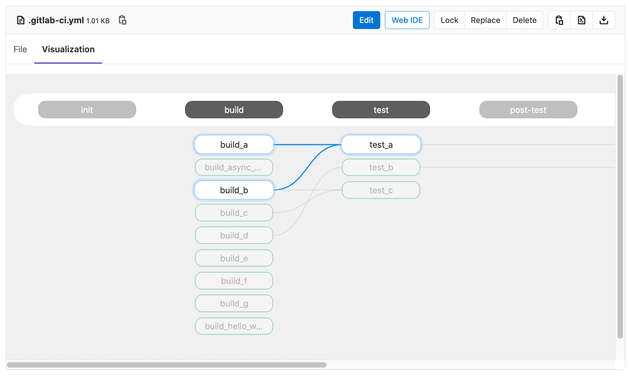Click the init stage pill
This screenshot has width=629, height=377.
[x=87, y=110]
